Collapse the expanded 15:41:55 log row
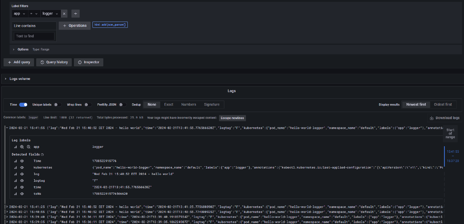464x224 pixels. [7, 127]
